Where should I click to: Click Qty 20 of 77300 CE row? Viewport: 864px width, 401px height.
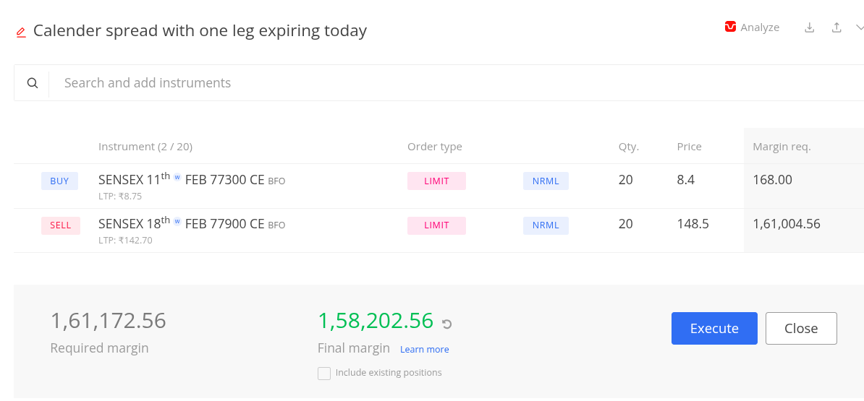click(x=625, y=179)
